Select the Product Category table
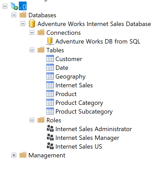 coord(79,103)
